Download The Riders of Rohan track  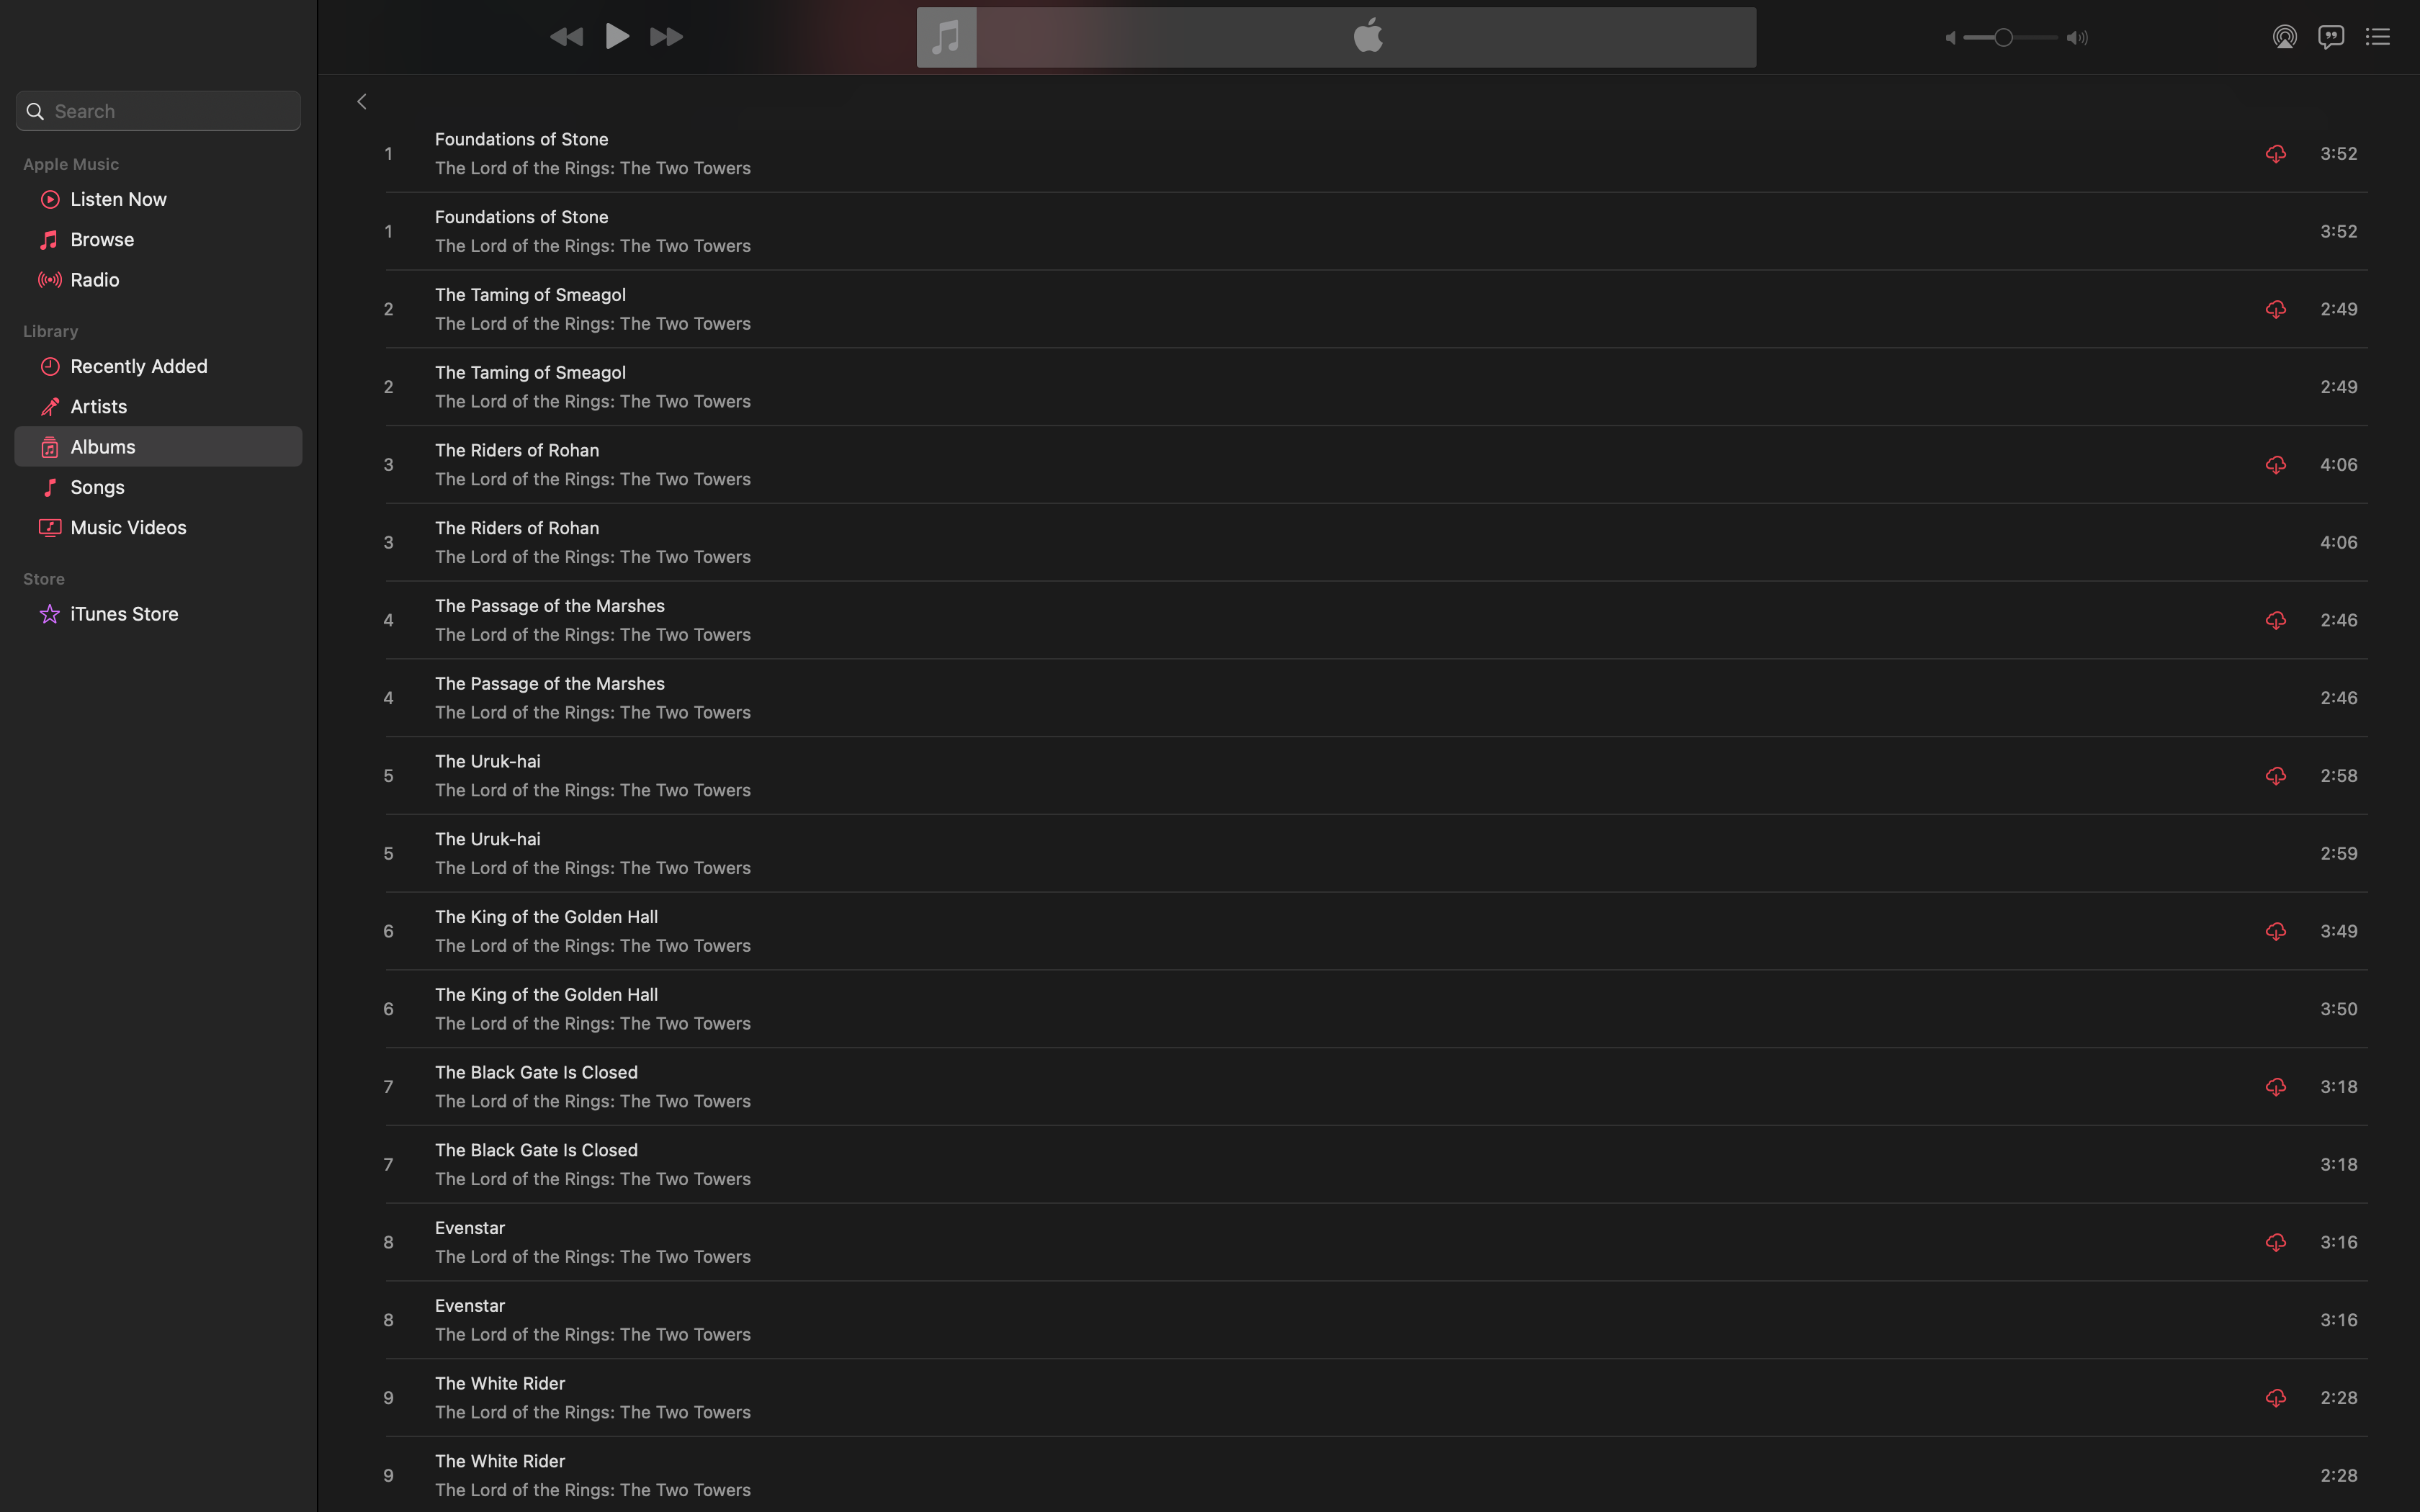2275,465
